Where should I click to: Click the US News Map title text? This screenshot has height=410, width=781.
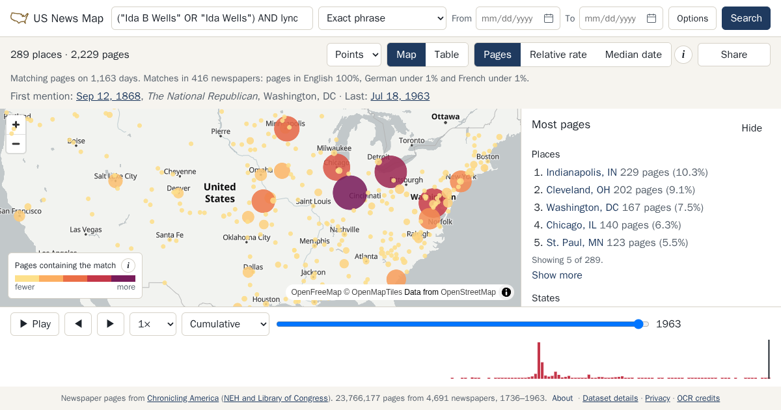coord(68,18)
